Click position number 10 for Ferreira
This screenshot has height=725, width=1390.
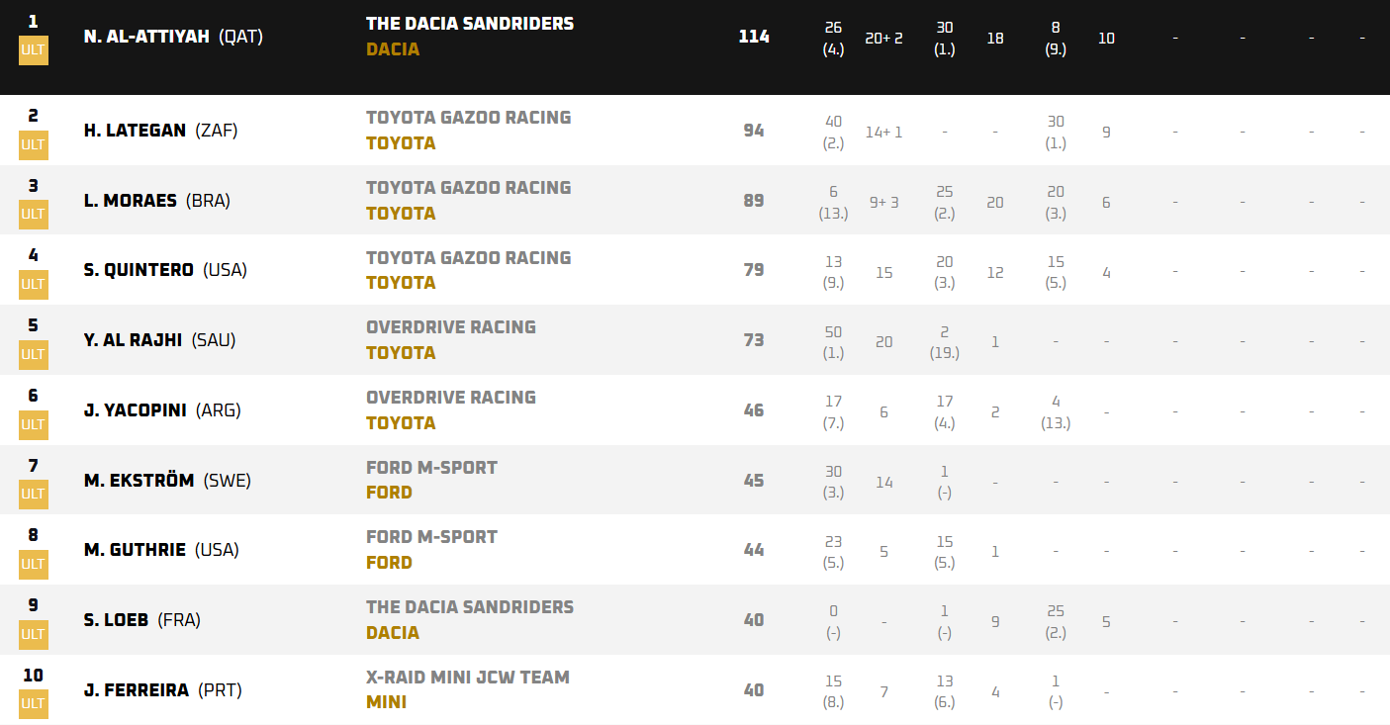[33, 676]
